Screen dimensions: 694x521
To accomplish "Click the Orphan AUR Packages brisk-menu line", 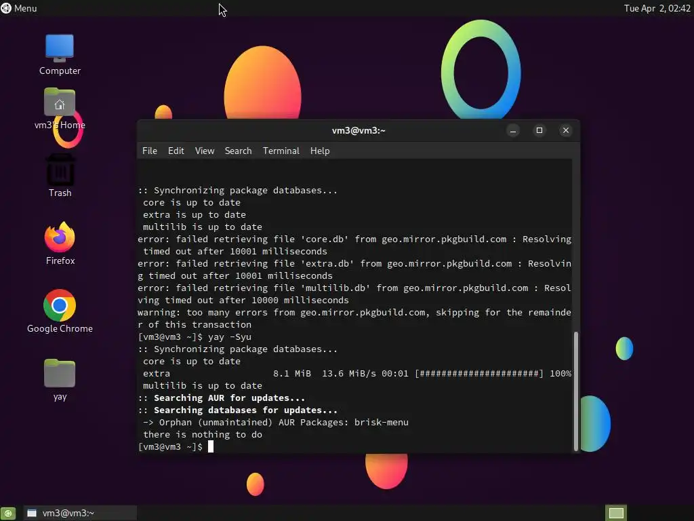I will click(x=276, y=422).
